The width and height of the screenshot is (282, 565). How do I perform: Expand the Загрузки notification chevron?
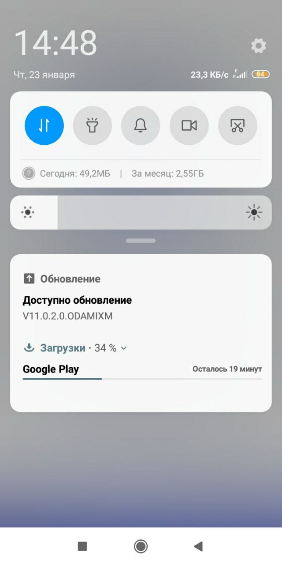point(124,348)
